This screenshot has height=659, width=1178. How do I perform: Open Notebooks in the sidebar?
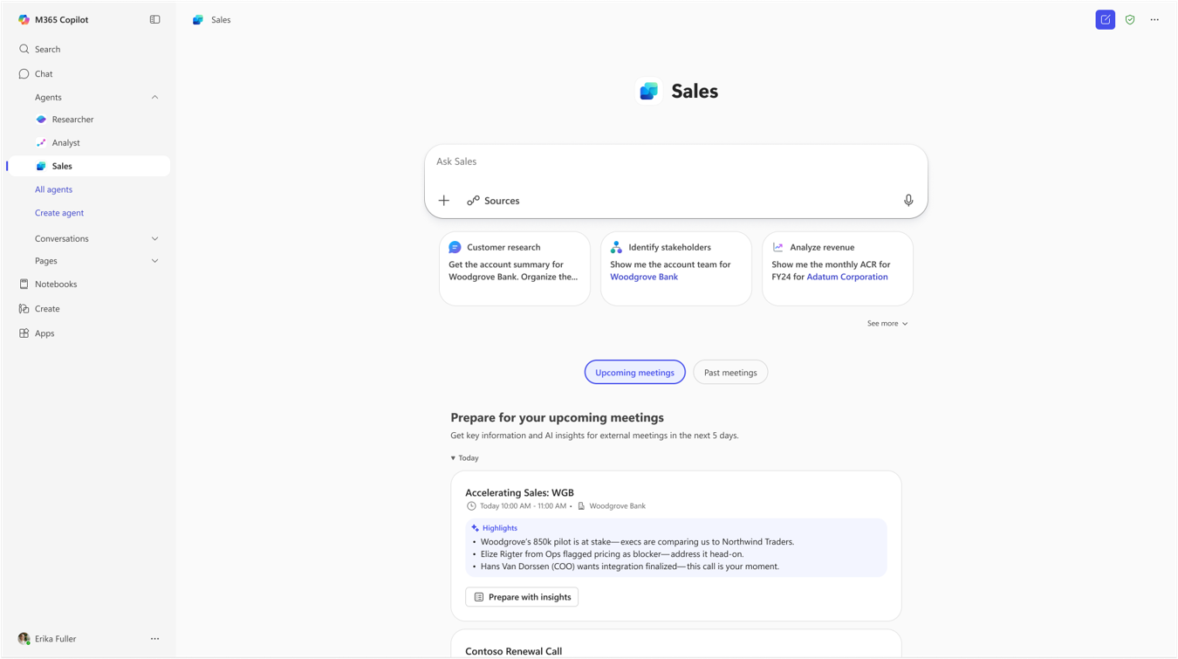tap(56, 284)
